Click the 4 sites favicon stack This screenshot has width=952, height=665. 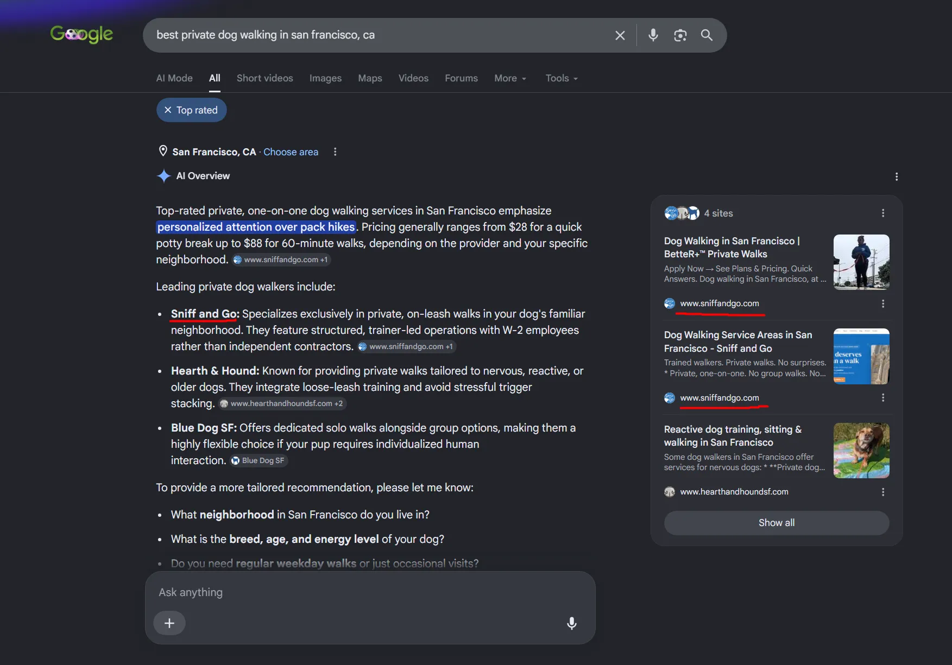pyautogui.click(x=681, y=213)
